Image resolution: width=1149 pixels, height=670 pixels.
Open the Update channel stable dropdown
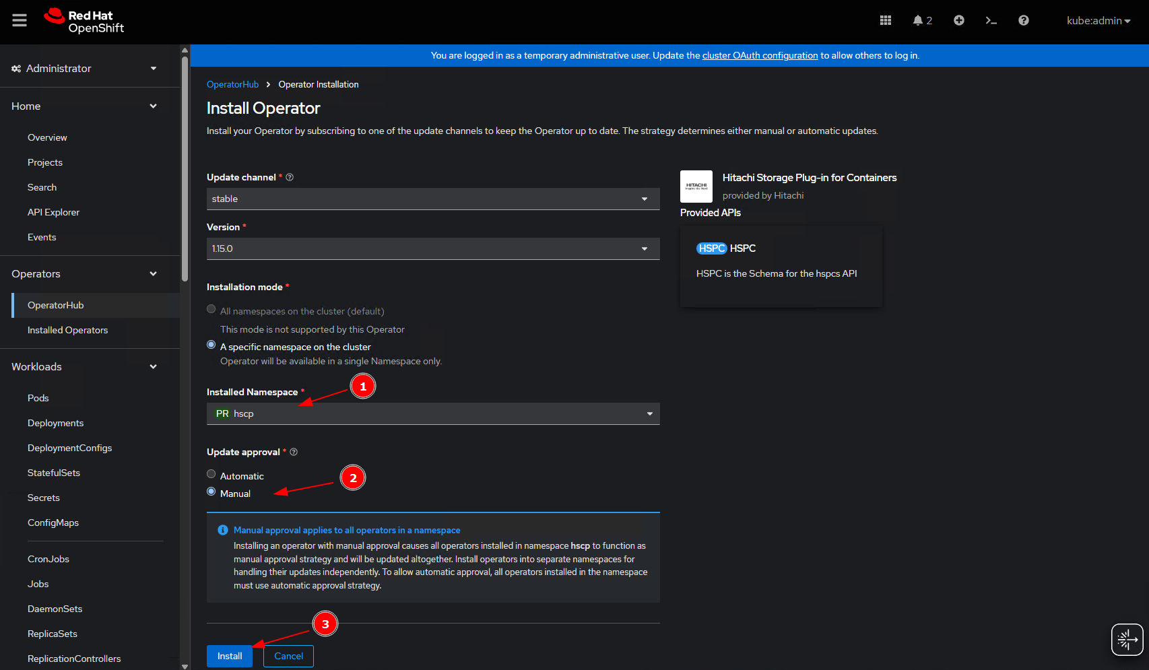[x=433, y=199]
